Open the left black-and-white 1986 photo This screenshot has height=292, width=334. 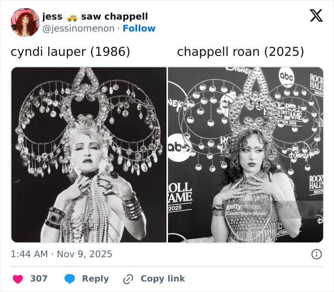click(x=89, y=155)
